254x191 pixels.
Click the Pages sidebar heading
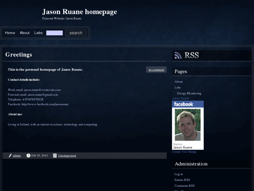pos(181,71)
